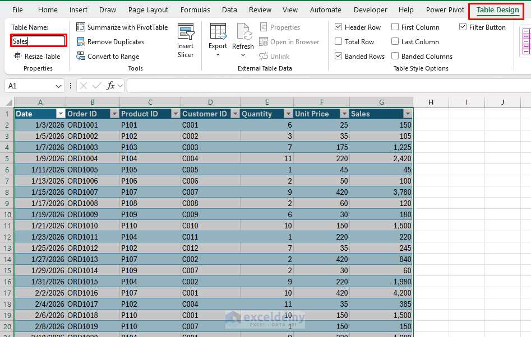This screenshot has width=531, height=337.
Task: Select column H header
Action: coord(431,102)
